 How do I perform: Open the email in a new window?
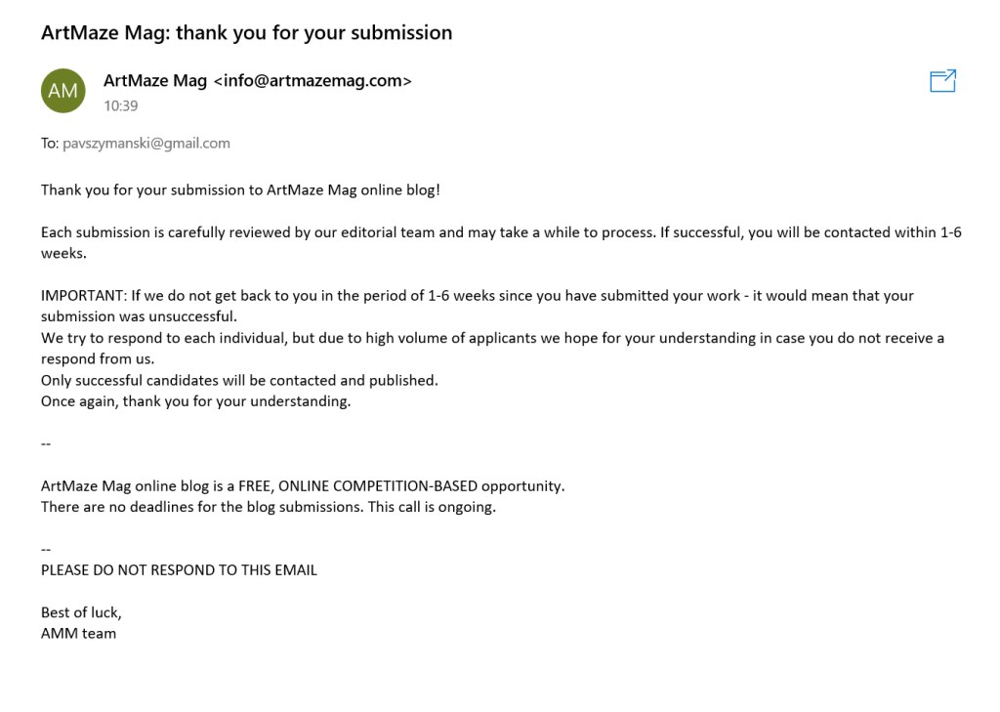(x=942, y=81)
